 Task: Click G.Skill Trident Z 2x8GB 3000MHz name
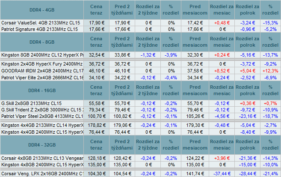[42, 110]
